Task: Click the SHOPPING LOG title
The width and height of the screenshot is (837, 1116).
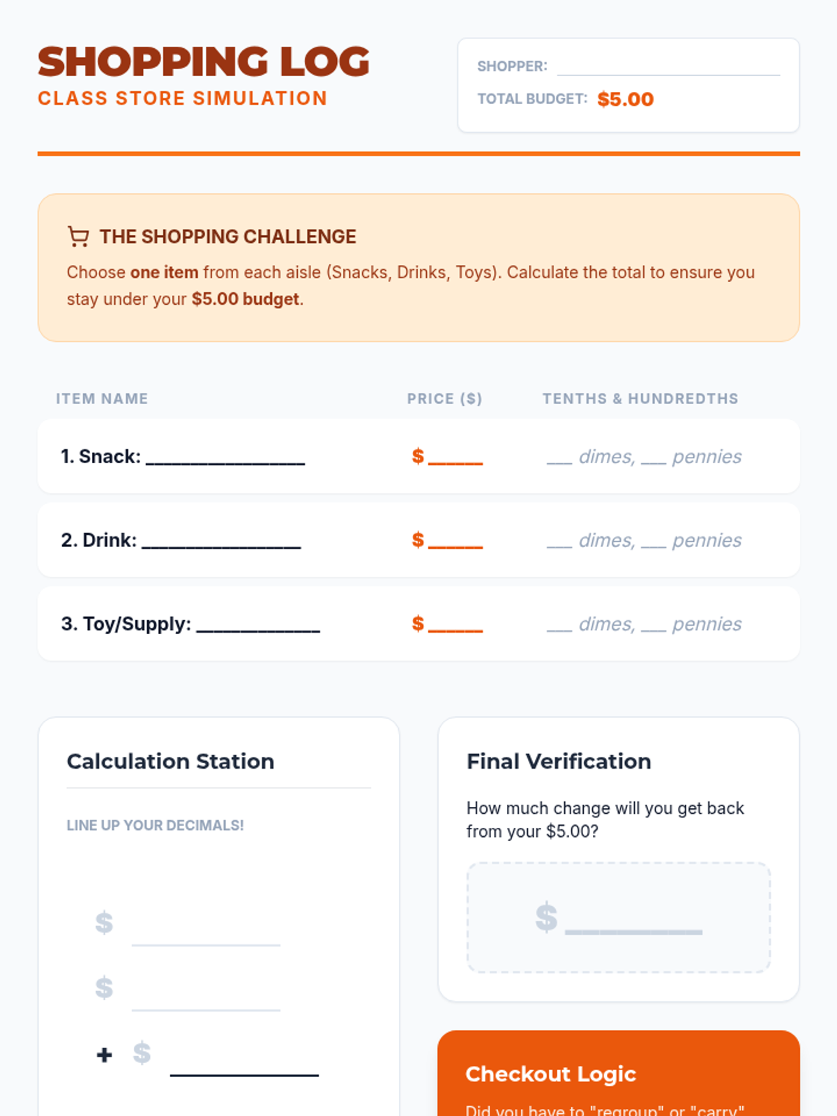Action: click(204, 62)
